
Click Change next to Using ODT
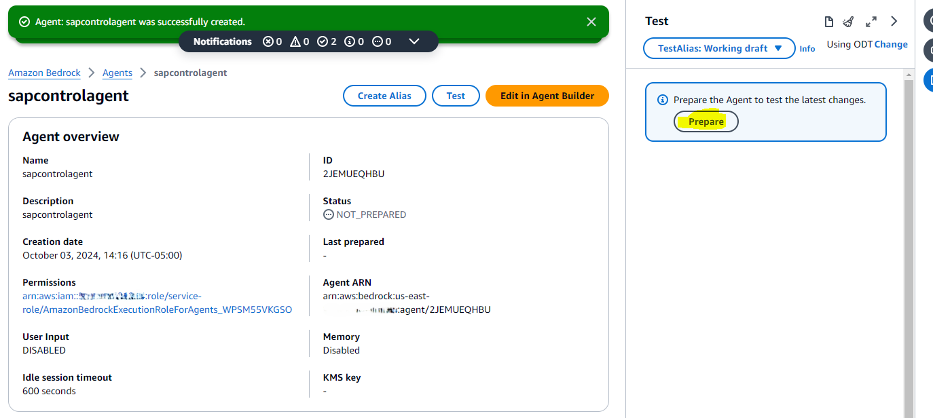pyautogui.click(x=891, y=44)
